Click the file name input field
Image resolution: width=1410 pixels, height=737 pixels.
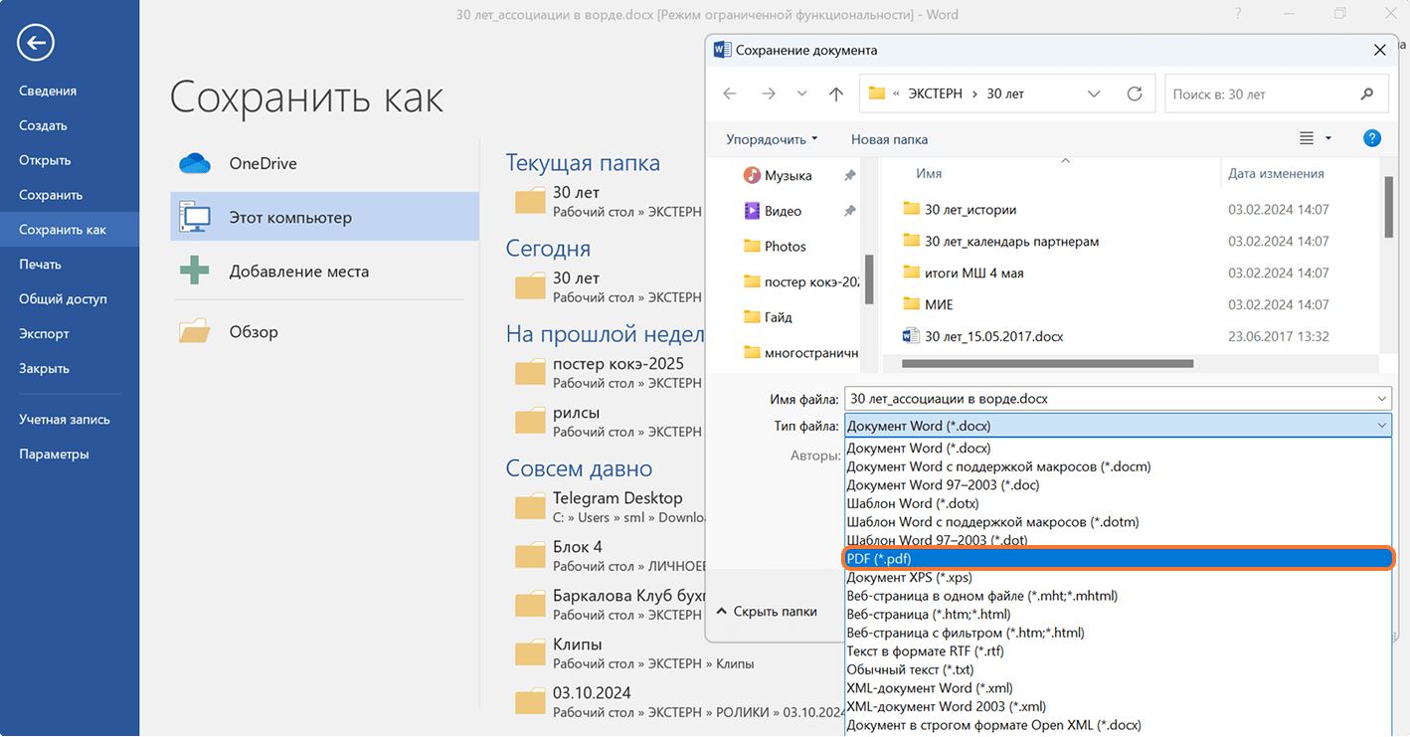point(1108,399)
